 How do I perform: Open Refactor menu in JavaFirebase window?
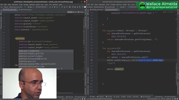point(32,4)
